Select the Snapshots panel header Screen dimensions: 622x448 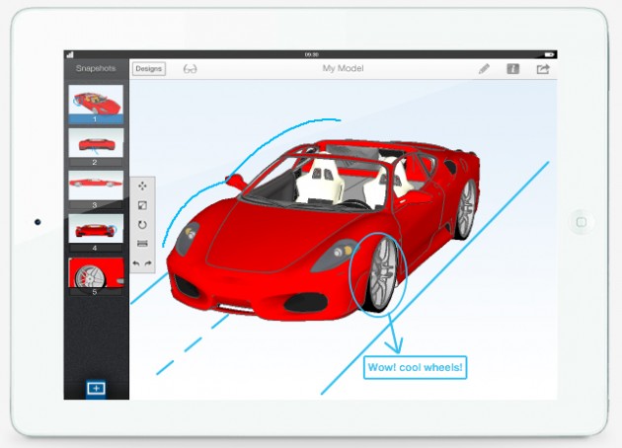[x=96, y=68]
